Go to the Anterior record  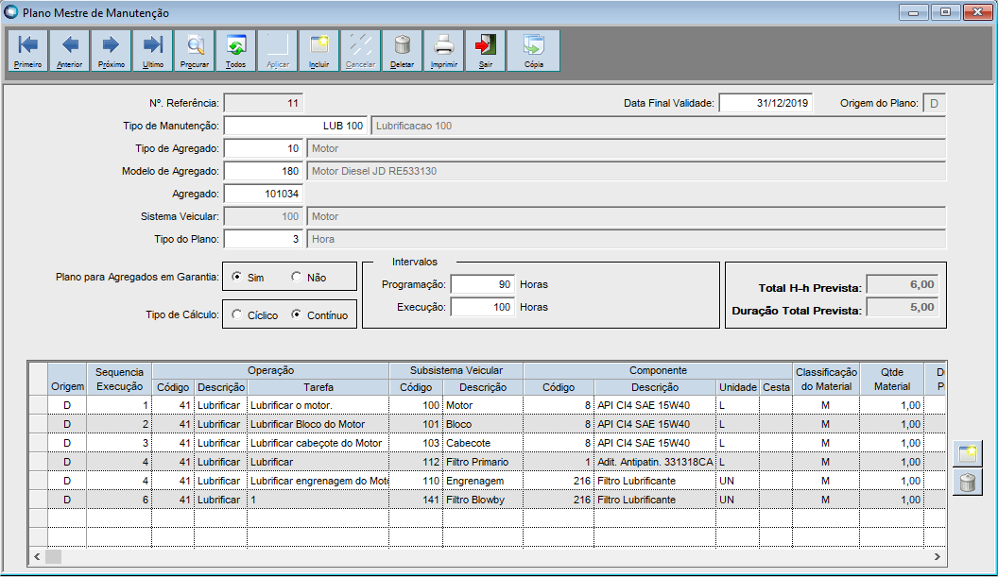pyautogui.click(x=70, y=50)
